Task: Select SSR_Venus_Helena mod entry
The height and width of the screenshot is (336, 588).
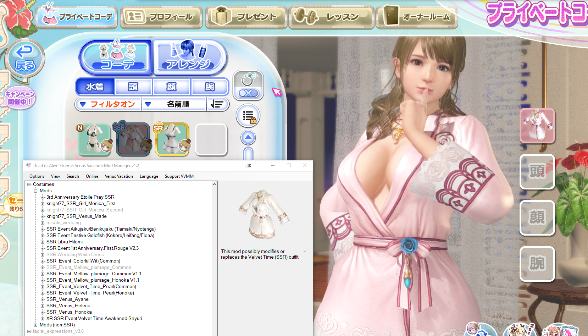Action: pyautogui.click(x=68, y=306)
